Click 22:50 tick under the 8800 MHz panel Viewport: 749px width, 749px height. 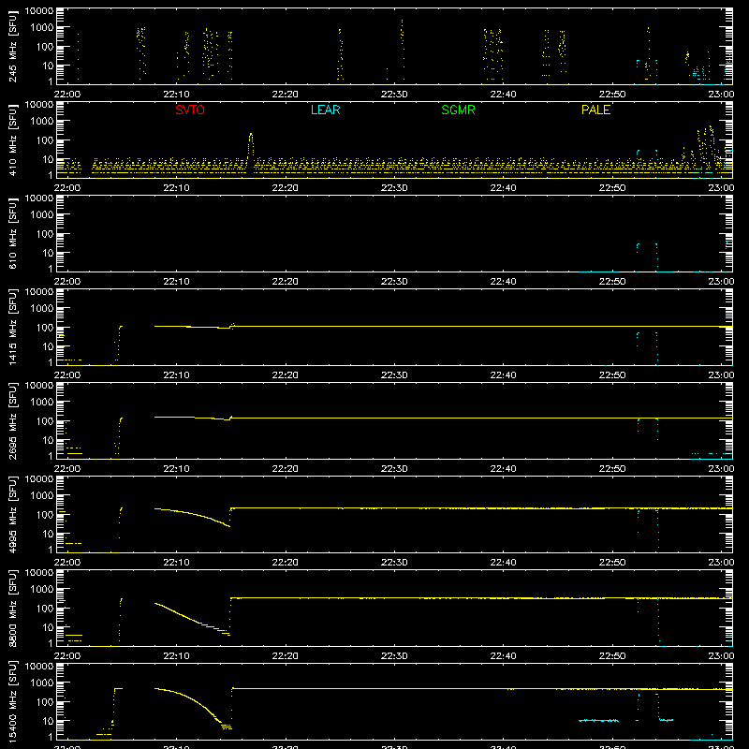(x=612, y=656)
